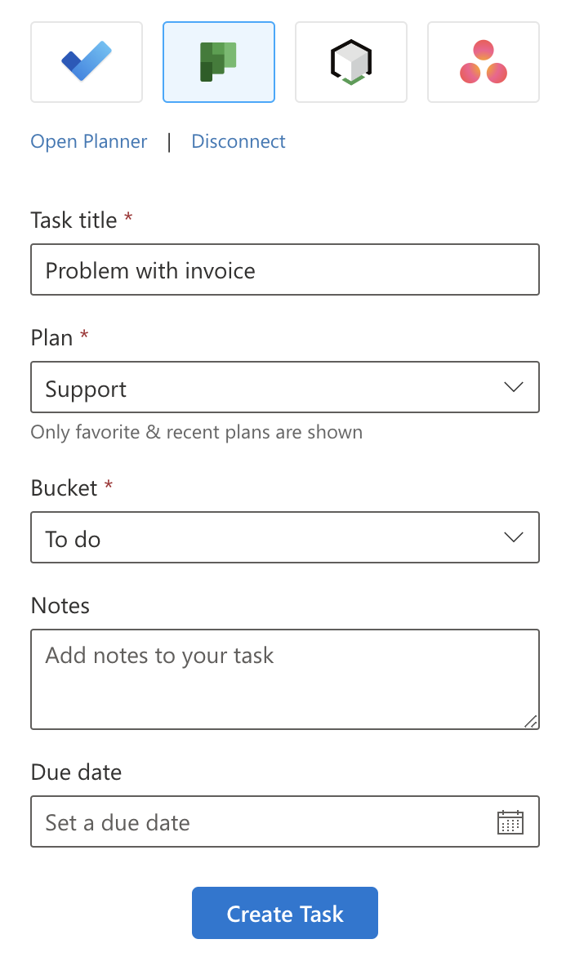Click the Bucket field label
This screenshot has height=957, width=575.
[65, 487]
